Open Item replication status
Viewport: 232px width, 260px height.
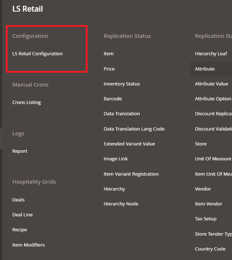(x=108, y=54)
